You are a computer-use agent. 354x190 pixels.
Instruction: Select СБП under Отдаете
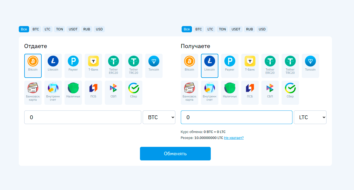point(114,93)
